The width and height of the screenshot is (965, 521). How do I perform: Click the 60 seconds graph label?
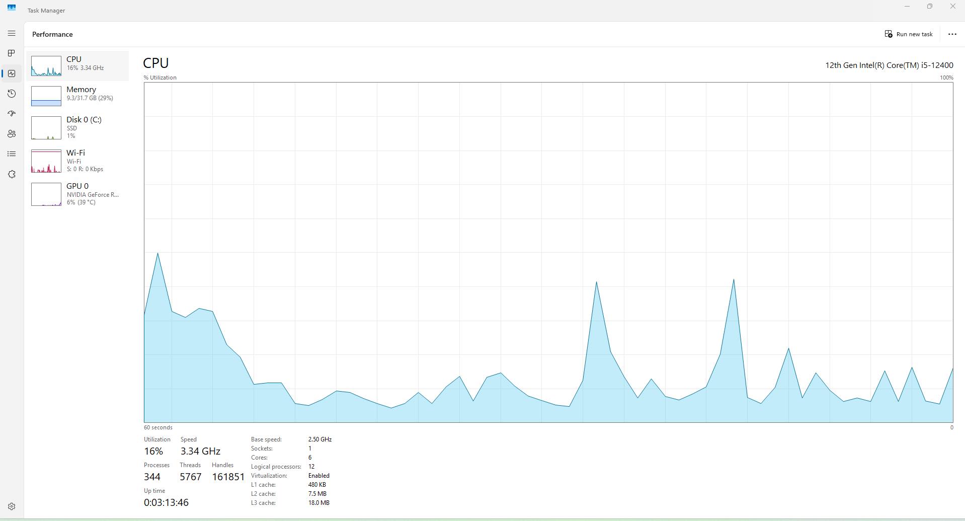point(158,427)
